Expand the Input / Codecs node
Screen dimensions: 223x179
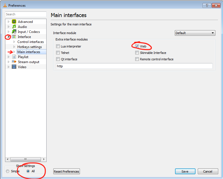pos(8,32)
